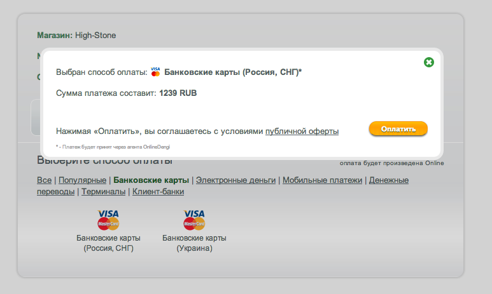Click the OnlineDengi agent footnote text

pos(113,147)
